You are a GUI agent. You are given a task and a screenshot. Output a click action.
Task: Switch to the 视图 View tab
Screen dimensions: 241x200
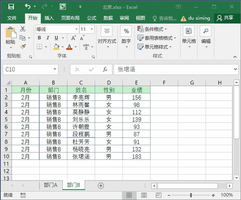point(141,18)
